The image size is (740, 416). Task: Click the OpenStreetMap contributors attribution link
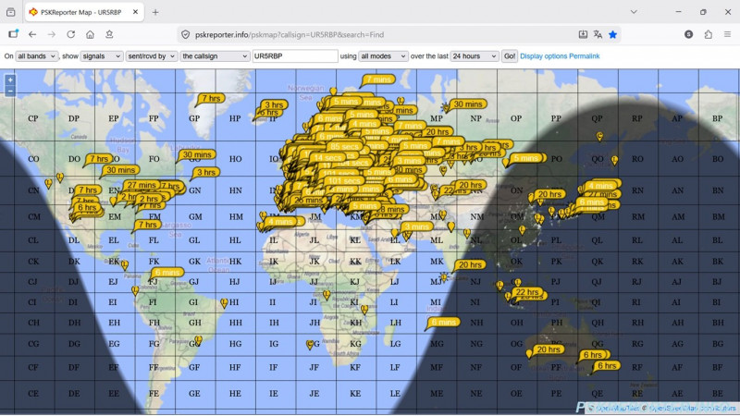pos(692,408)
